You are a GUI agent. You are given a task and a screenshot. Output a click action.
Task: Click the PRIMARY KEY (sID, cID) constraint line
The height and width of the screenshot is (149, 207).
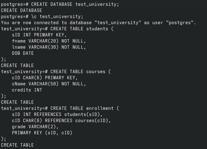(x=42, y=133)
